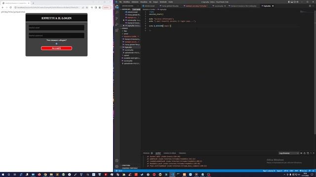The image size is (316, 177).
Task: Toggle the secondary sidebar layout icon in VS Code
Action: click(295, 2)
